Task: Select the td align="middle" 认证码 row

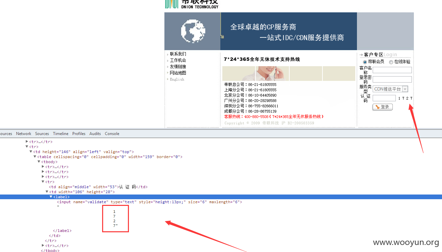Action: [x=98, y=187]
